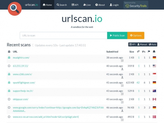Click the Recent scans heading
Screen dimensions: 164x123
point(19,45)
